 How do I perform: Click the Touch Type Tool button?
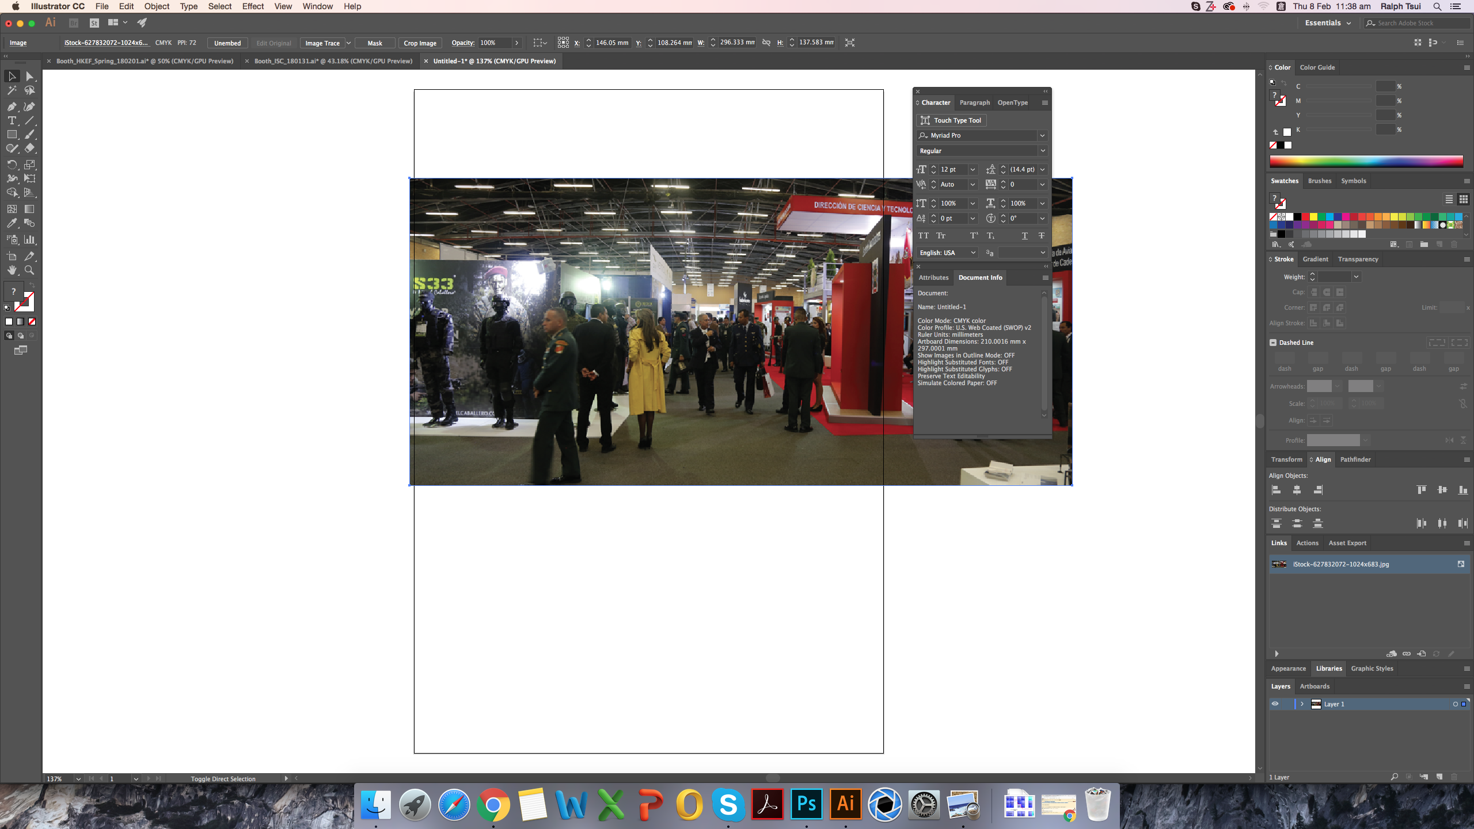tap(951, 120)
